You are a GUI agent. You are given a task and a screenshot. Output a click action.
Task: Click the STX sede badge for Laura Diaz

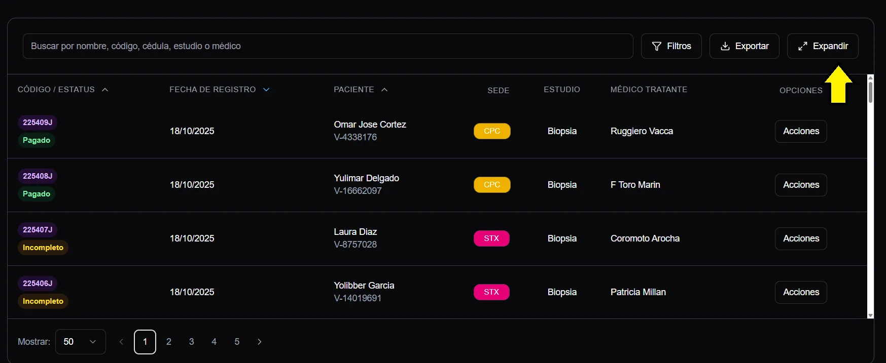pos(491,238)
